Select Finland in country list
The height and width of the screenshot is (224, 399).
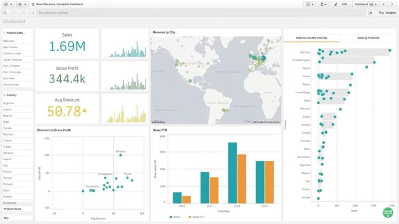pos(17,141)
